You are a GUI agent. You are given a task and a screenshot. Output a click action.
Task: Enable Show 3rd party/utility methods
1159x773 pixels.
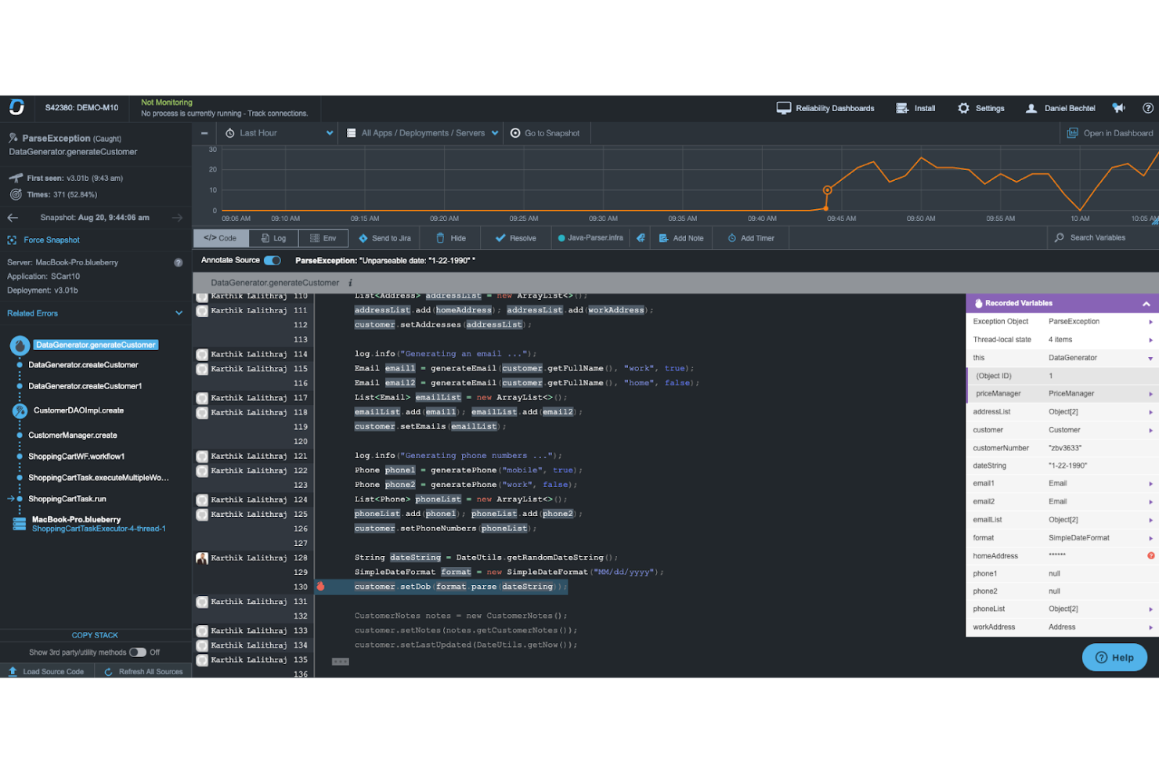tap(138, 652)
